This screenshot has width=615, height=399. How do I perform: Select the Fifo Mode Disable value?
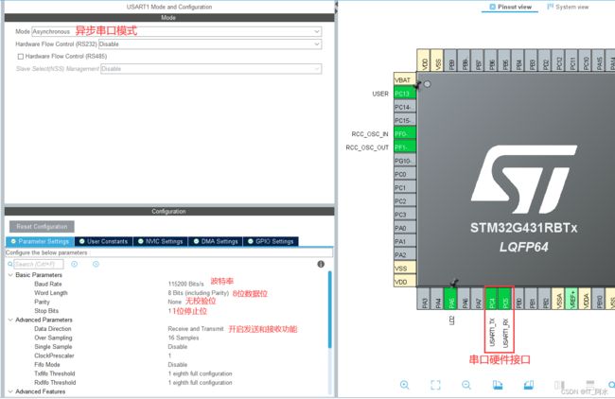(178, 365)
